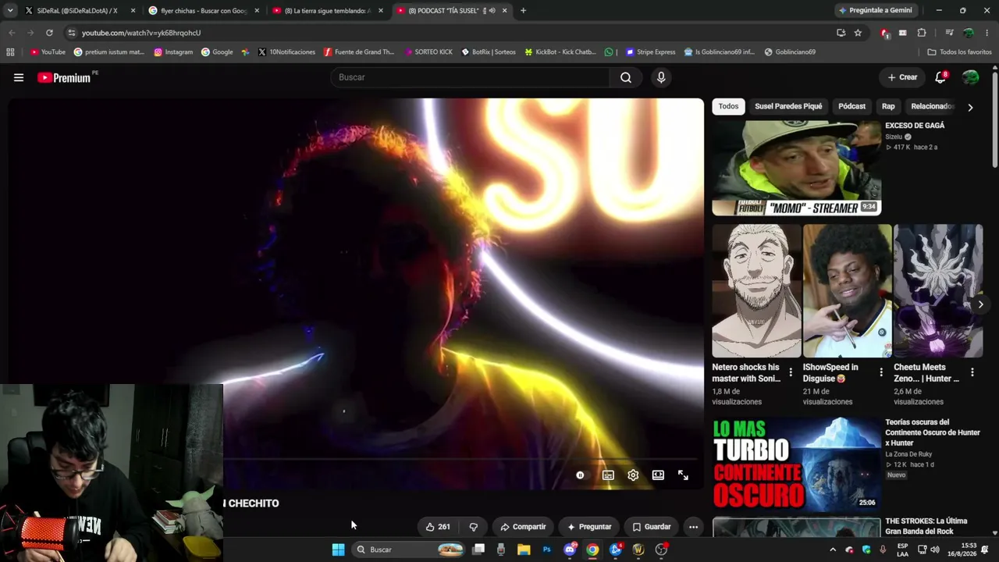The width and height of the screenshot is (999, 562).
Task: Select the Todos filter chip
Action: (x=728, y=106)
